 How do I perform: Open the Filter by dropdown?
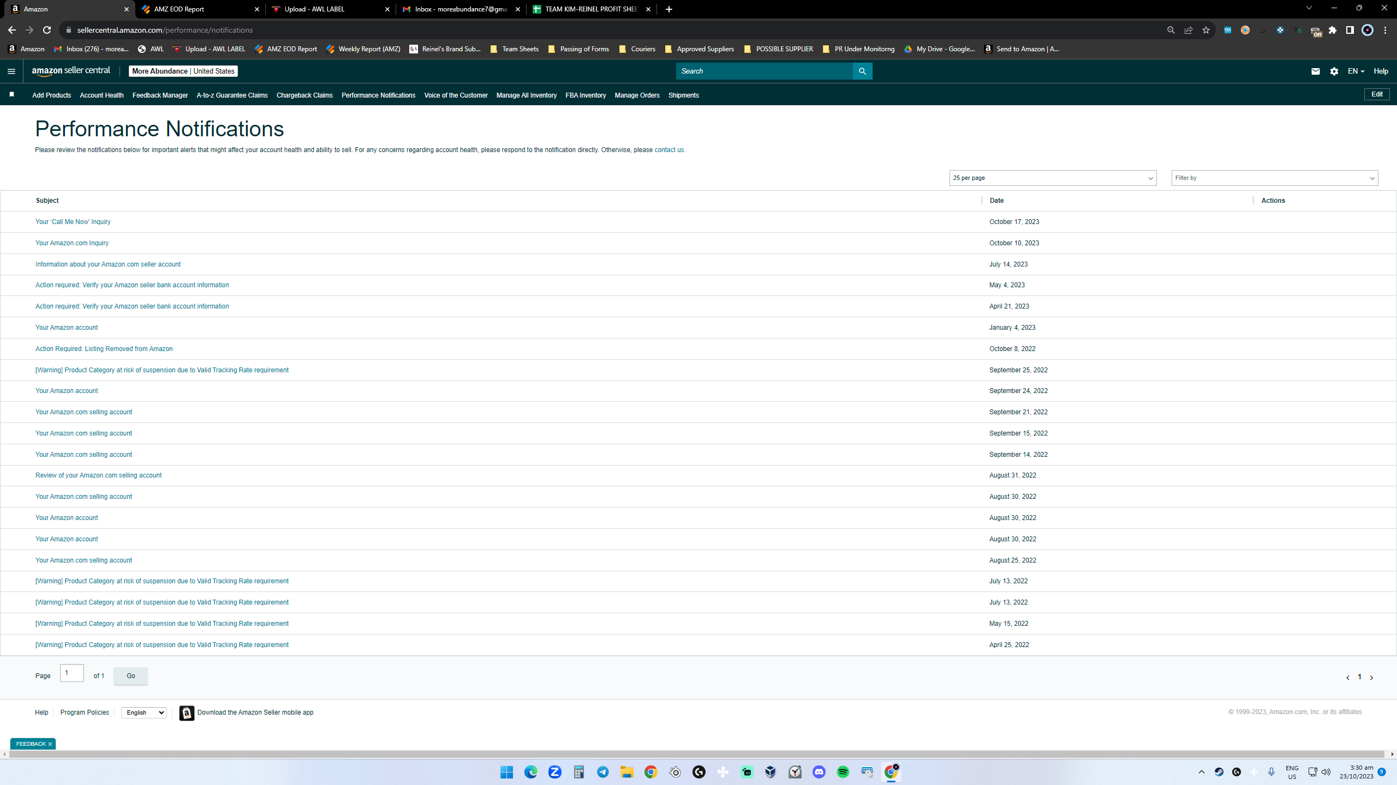(x=1275, y=178)
